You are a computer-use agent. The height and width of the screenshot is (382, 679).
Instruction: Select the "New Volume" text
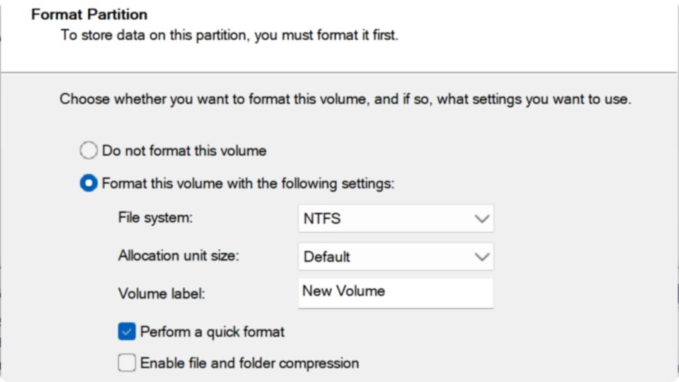[x=343, y=291]
